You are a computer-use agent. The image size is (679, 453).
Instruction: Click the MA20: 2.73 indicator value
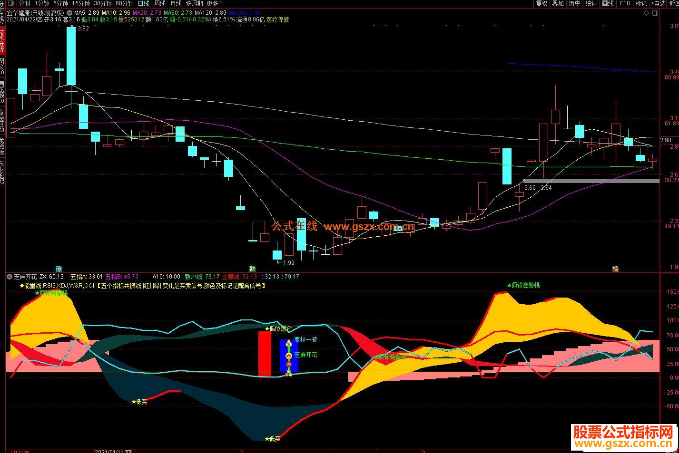point(147,13)
